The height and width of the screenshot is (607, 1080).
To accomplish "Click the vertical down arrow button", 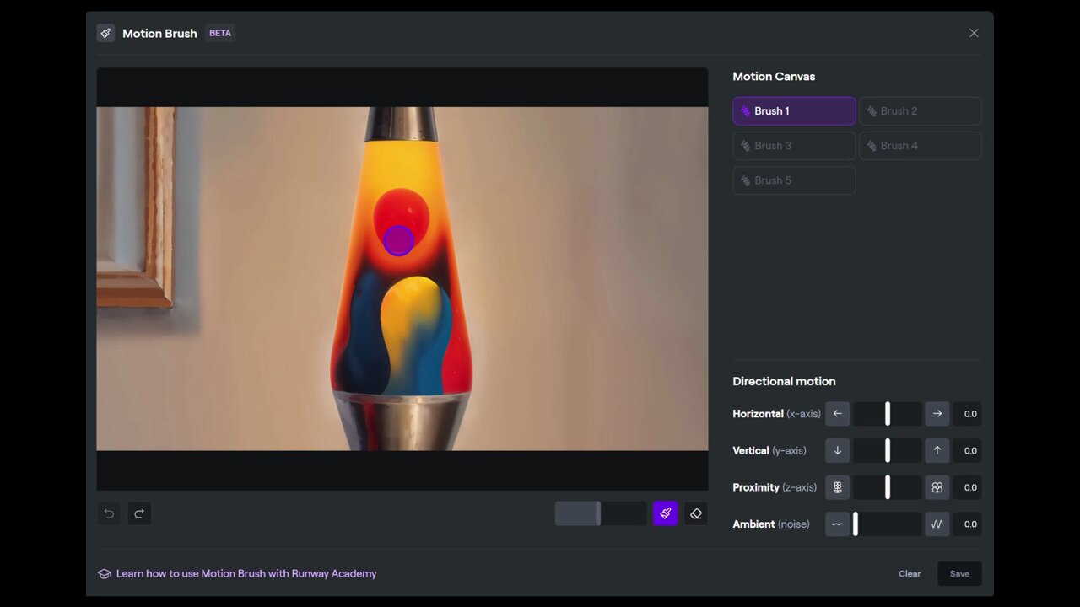I will click(837, 450).
